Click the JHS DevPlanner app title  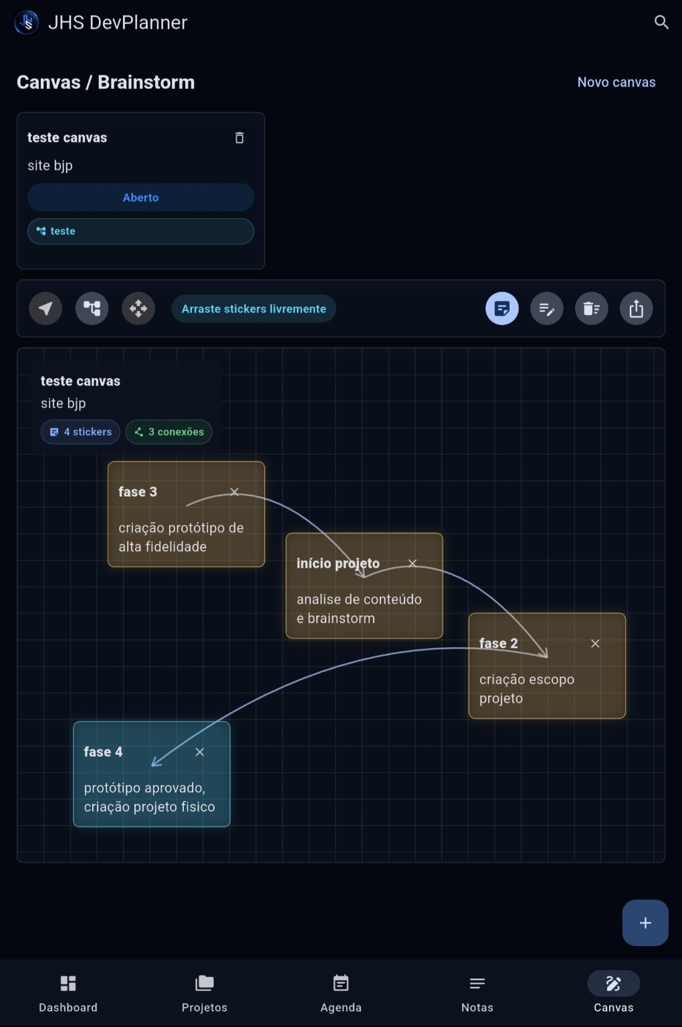(118, 23)
